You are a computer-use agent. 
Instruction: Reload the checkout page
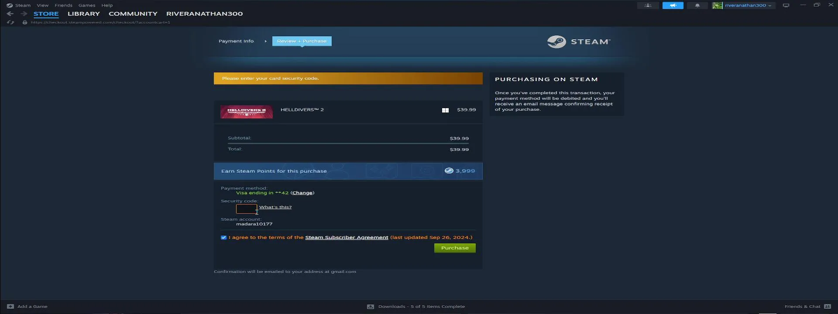point(10,22)
